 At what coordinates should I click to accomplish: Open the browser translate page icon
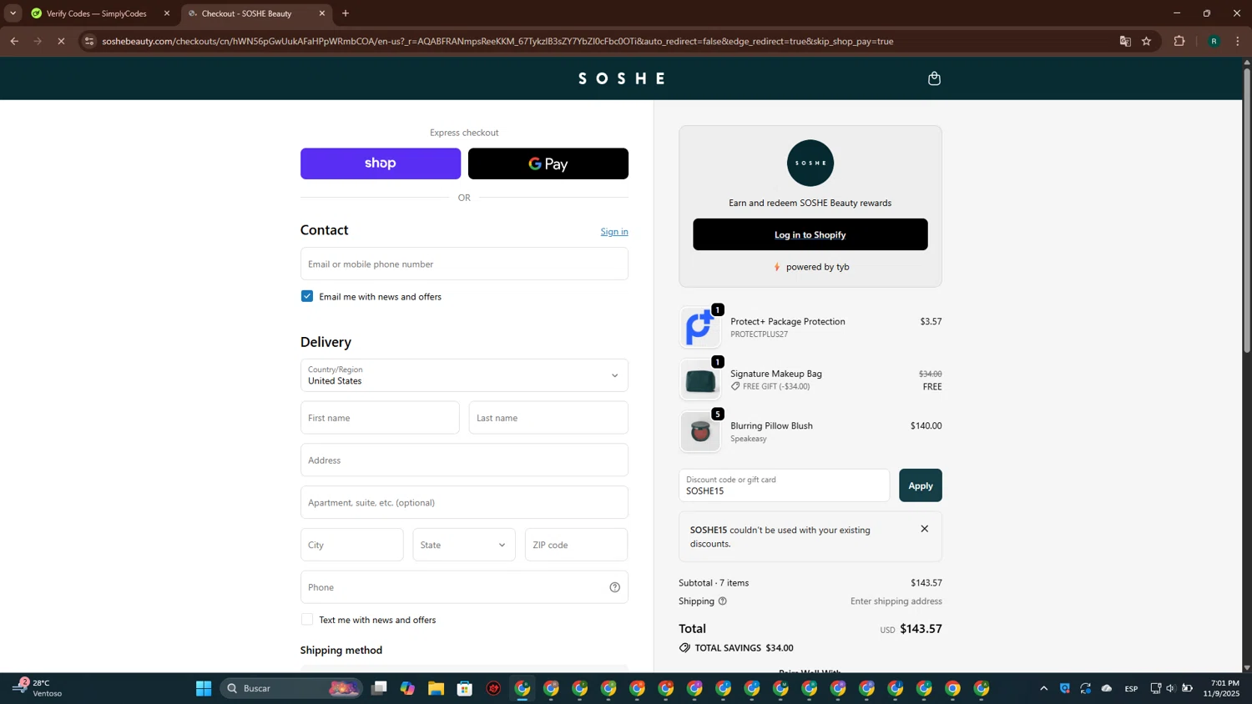tap(1125, 41)
